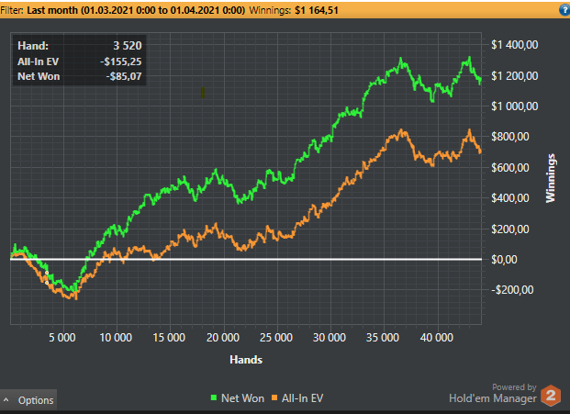Click the $800,00 axis label
This screenshot has height=414, width=570.
coord(510,137)
